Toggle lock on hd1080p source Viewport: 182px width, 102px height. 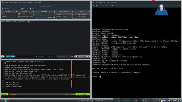tap(33, 14)
